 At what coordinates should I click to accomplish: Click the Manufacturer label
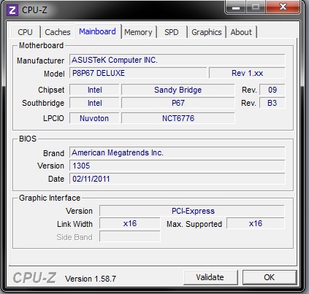point(41,61)
